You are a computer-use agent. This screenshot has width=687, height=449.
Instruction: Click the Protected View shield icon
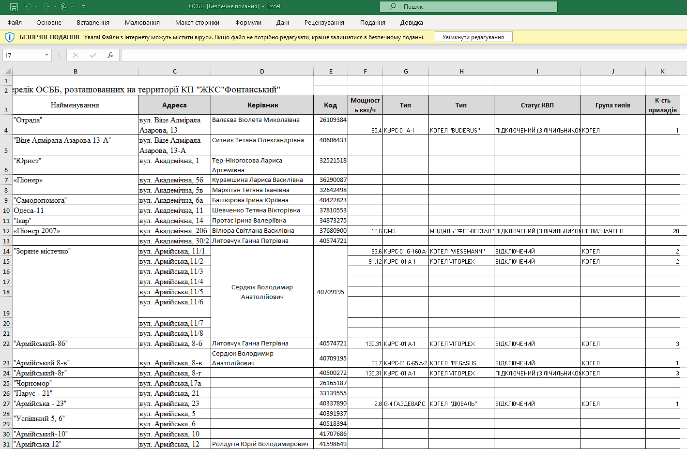9,37
